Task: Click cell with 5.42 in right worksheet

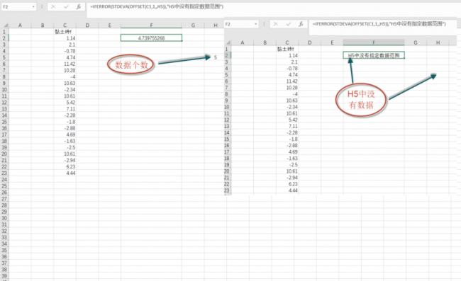Action: 287,120
